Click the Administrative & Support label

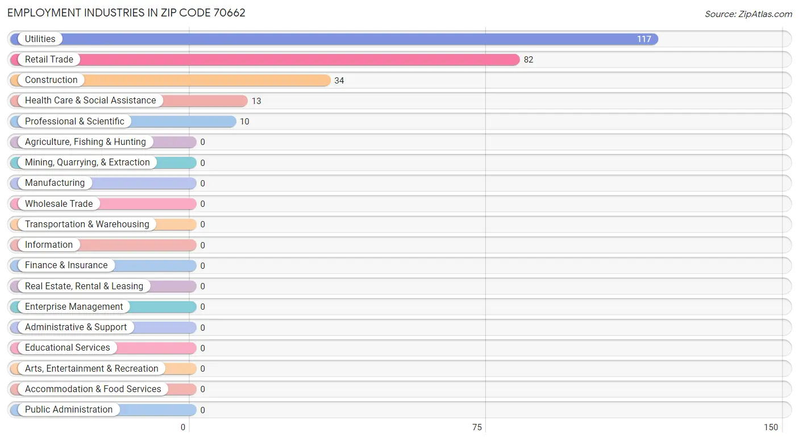(x=76, y=327)
